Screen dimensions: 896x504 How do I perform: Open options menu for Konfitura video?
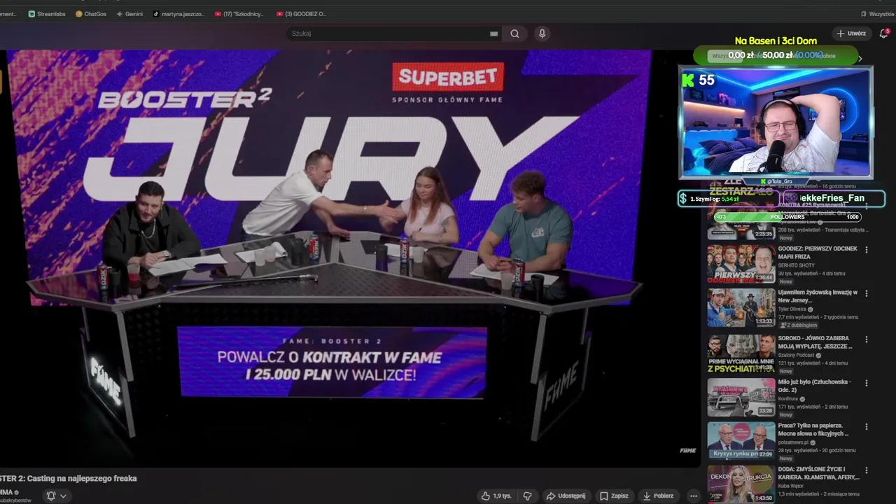(x=867, y=383)
